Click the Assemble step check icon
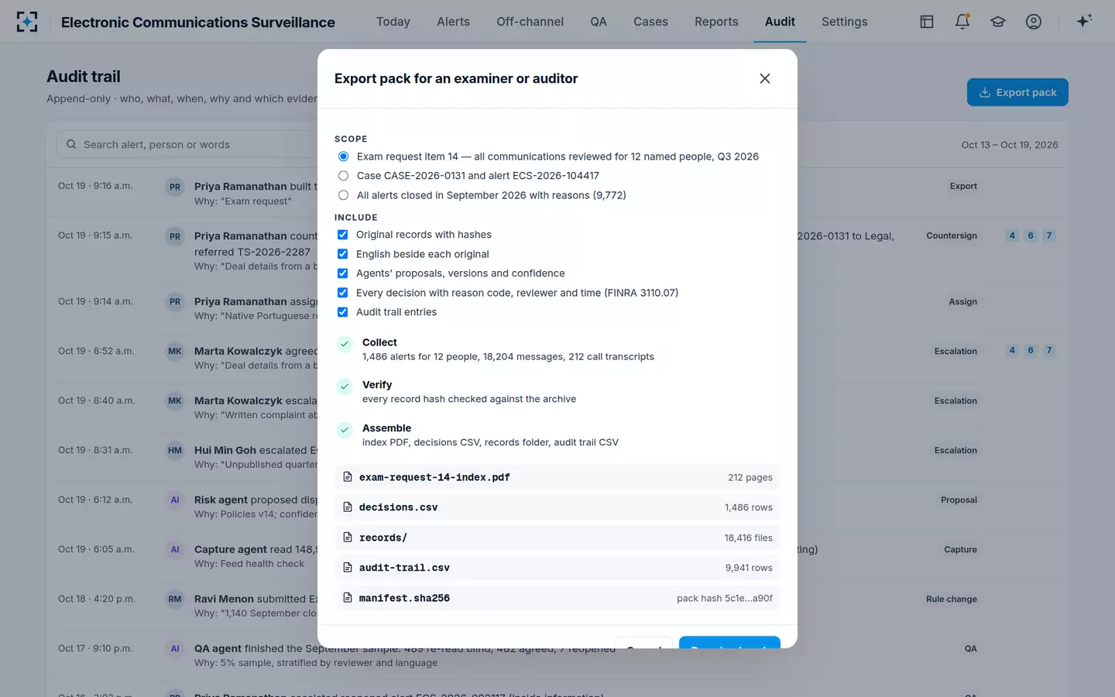1115x697 pixels. [345, 430]
